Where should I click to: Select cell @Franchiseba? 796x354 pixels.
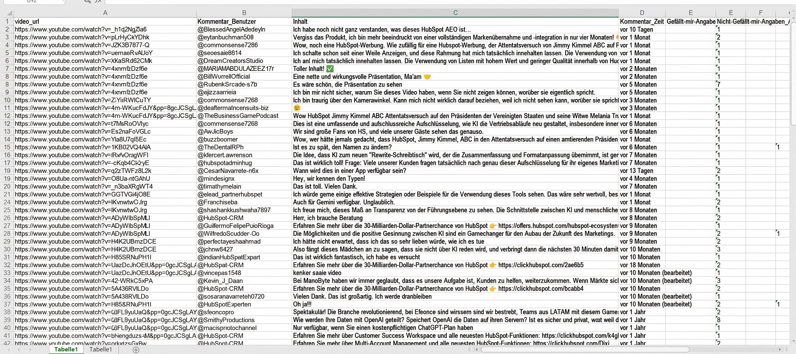pos(244,202)
